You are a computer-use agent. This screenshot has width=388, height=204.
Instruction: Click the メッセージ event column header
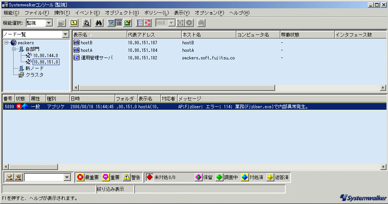(x=282, y=99)
